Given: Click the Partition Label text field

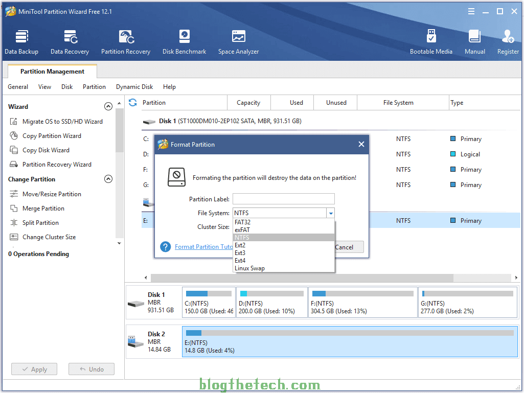Looking at the screenshot, I should coord(283,199).
